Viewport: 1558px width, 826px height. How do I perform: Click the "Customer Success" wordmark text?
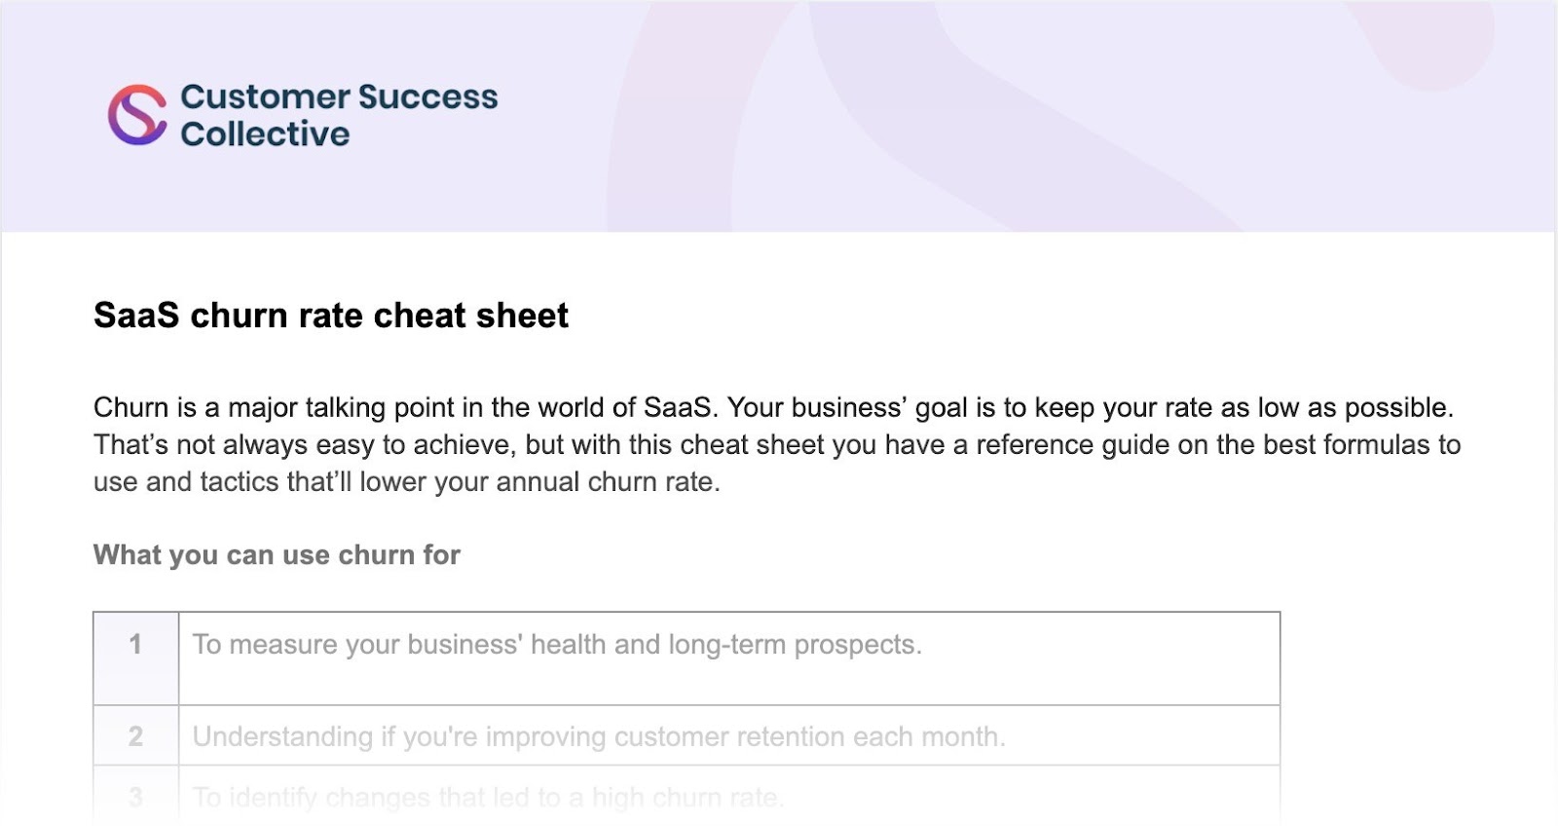click(x=338, y=96)
